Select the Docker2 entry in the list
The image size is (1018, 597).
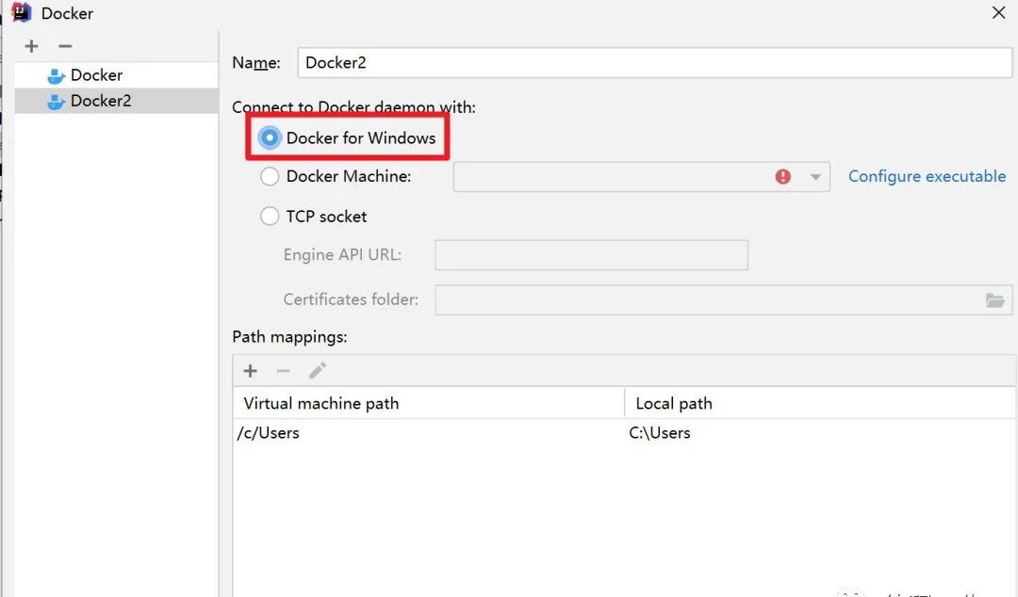[x=116, y=101]
